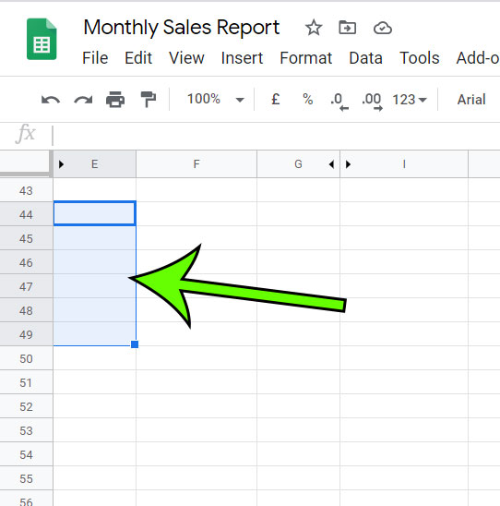The width and height of the screenshot is (500, 506).
Task: Open the 100% zoom dropdown
Action: coord(215,99)
